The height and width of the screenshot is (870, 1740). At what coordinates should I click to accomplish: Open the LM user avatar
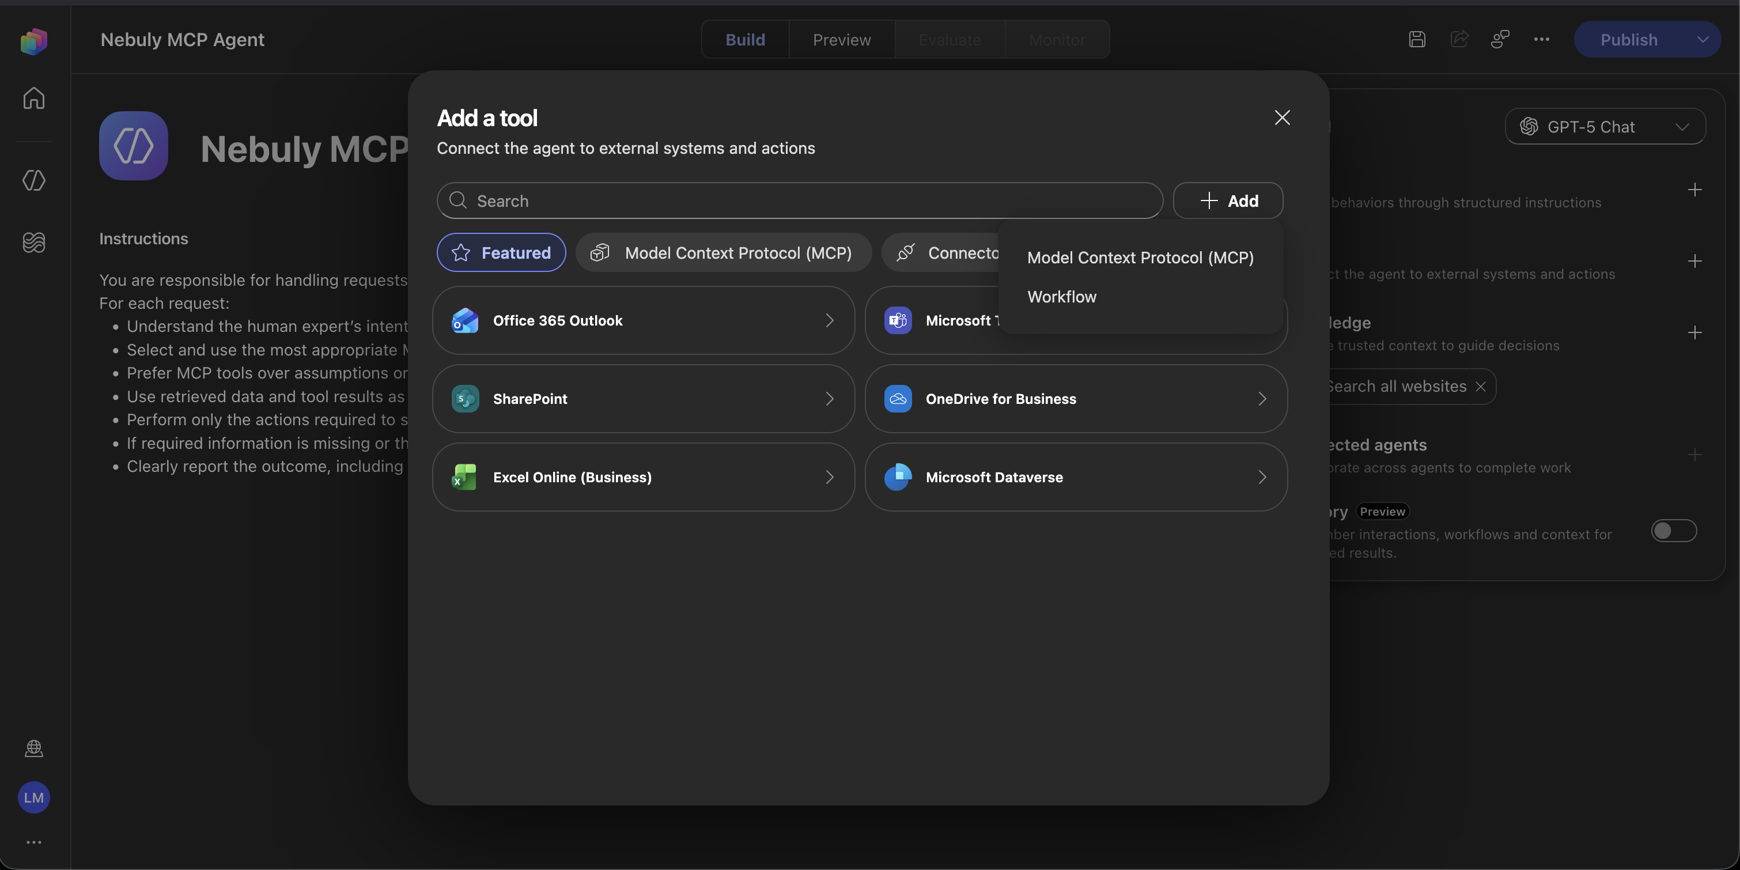34,798
